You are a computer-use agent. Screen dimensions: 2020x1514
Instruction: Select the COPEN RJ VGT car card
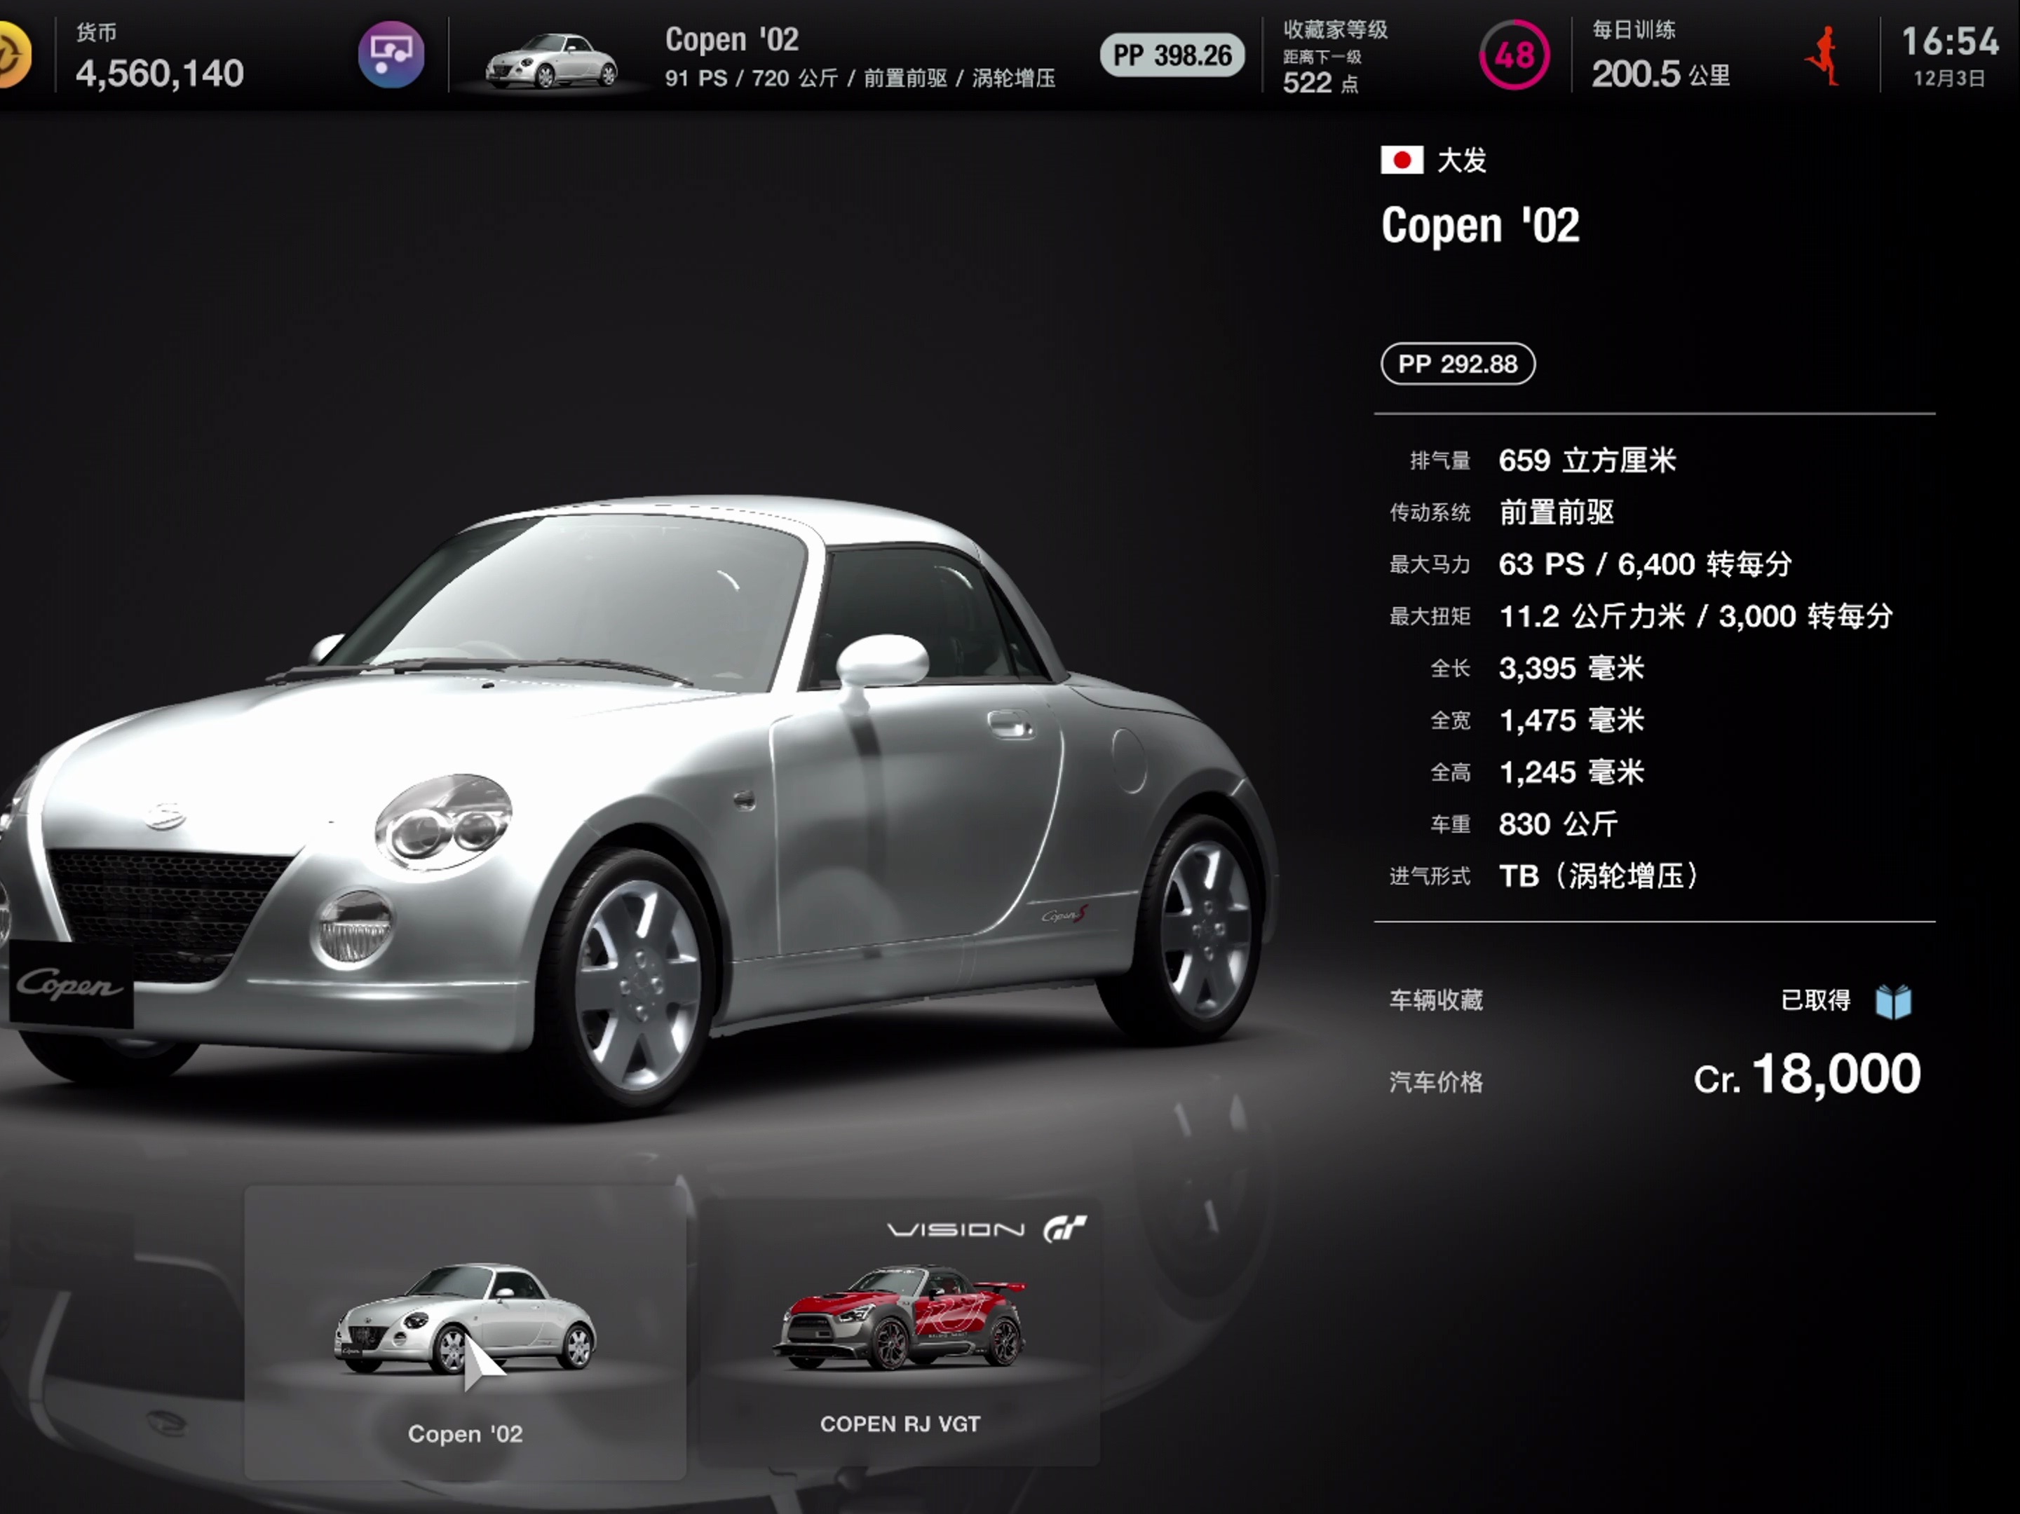[900, 1332]
